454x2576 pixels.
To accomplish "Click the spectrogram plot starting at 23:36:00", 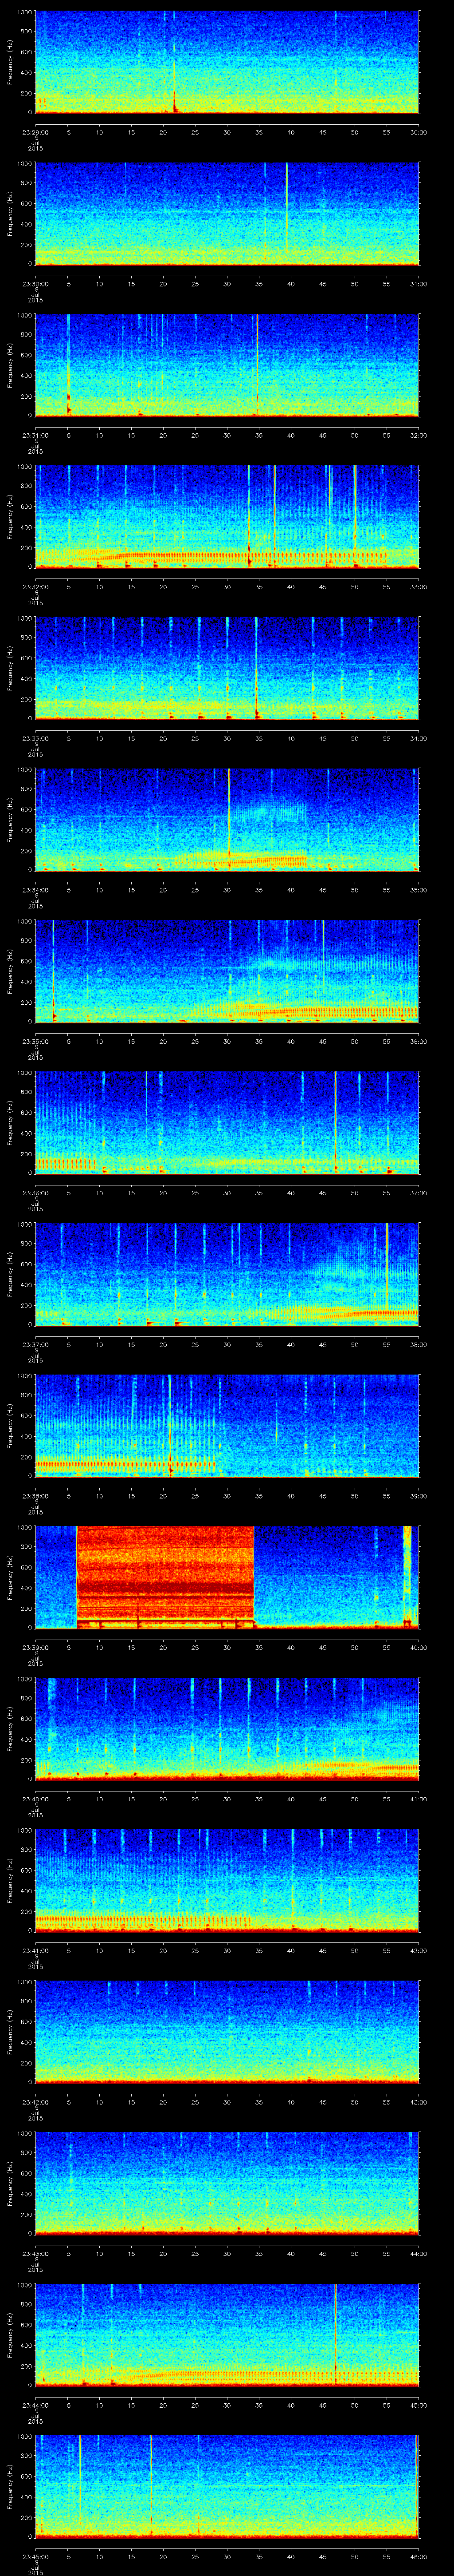I will click(227, 1123).
